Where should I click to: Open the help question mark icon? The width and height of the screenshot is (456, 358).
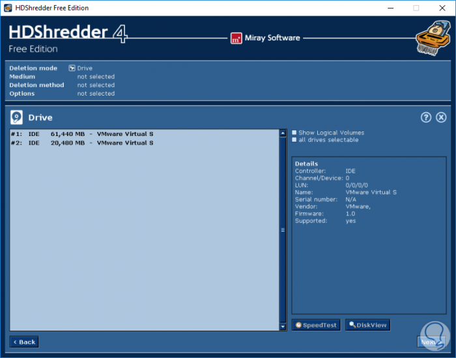(x=426, y=117)
